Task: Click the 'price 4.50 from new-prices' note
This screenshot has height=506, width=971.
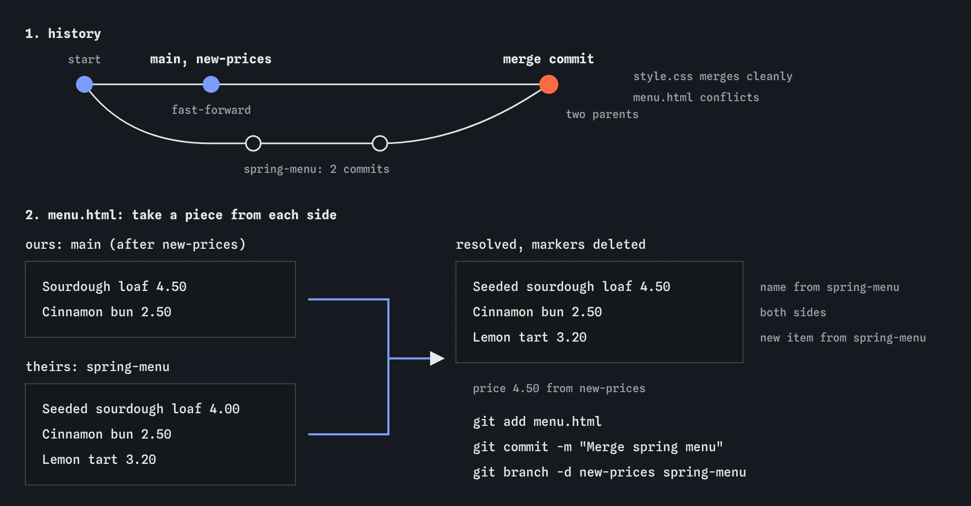Action: pyautogui.click(x=559, y=388)
